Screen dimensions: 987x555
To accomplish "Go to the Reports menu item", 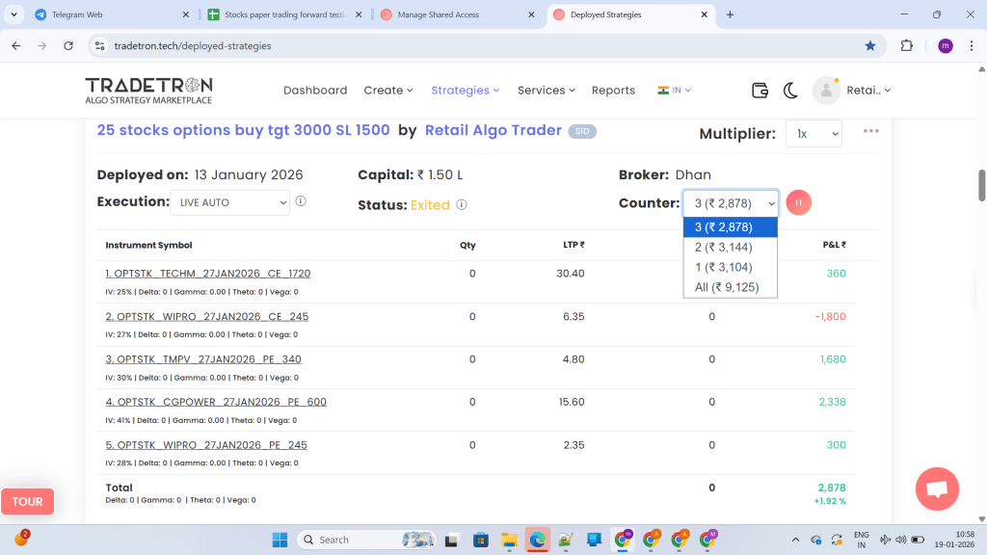I will point(613,91).
